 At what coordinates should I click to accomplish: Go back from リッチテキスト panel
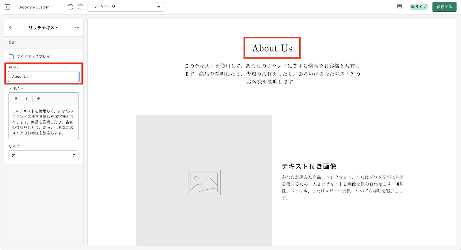pyautogui.click(x=10, y=28)
